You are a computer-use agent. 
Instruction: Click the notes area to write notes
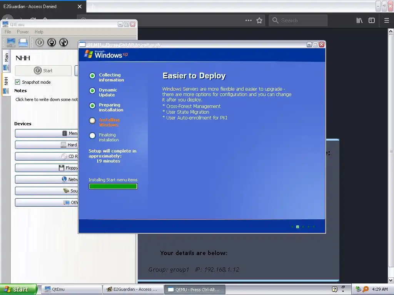(47, 99)
